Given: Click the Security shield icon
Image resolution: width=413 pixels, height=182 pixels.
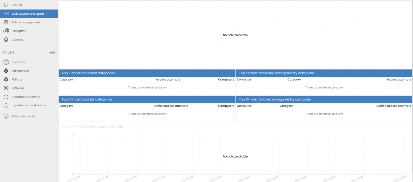Looking at the screenshot, I should point(6,5).
